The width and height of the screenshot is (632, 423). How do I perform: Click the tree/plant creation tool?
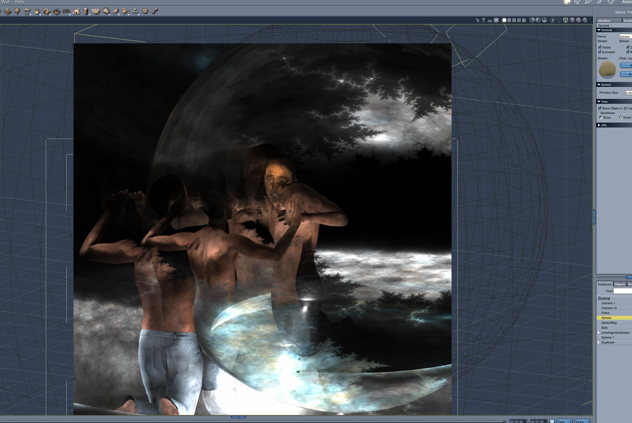17,11
